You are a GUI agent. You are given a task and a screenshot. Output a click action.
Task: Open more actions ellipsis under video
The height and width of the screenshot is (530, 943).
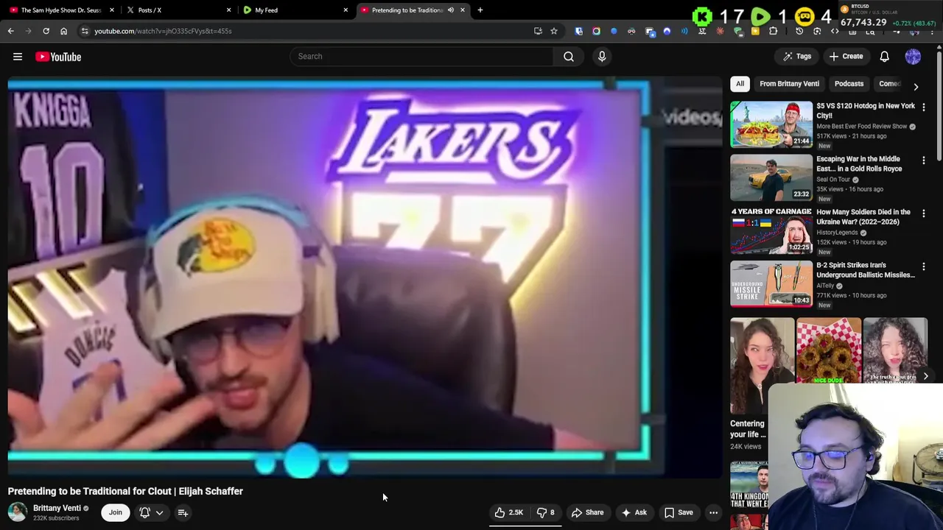point(713,512)
